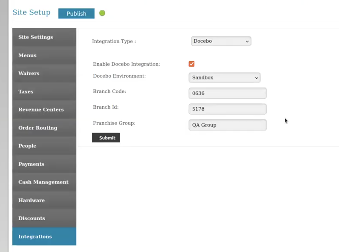
Task: Navigate to Taxes settings
Action: 44,92
